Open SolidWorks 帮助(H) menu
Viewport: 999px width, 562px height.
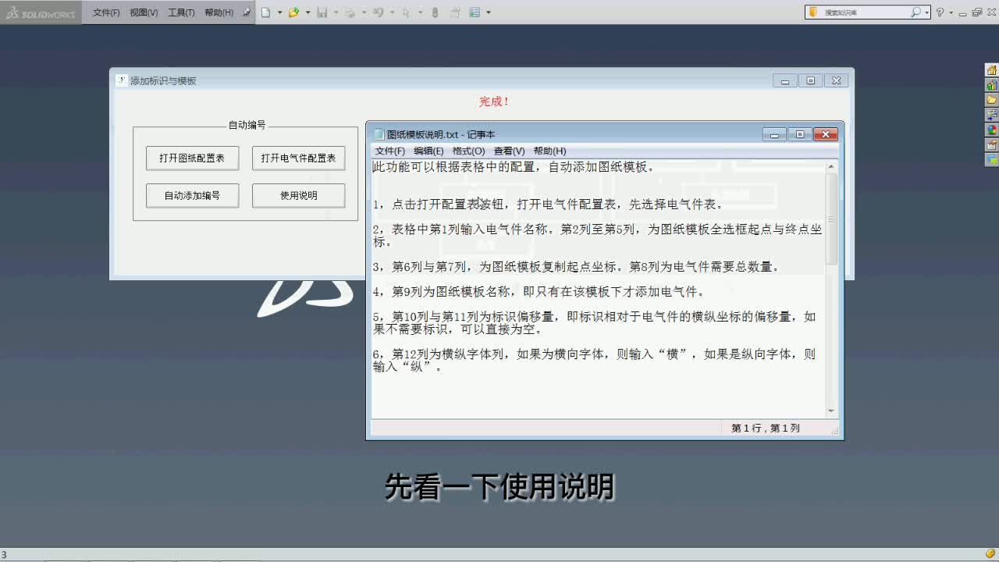219,12
